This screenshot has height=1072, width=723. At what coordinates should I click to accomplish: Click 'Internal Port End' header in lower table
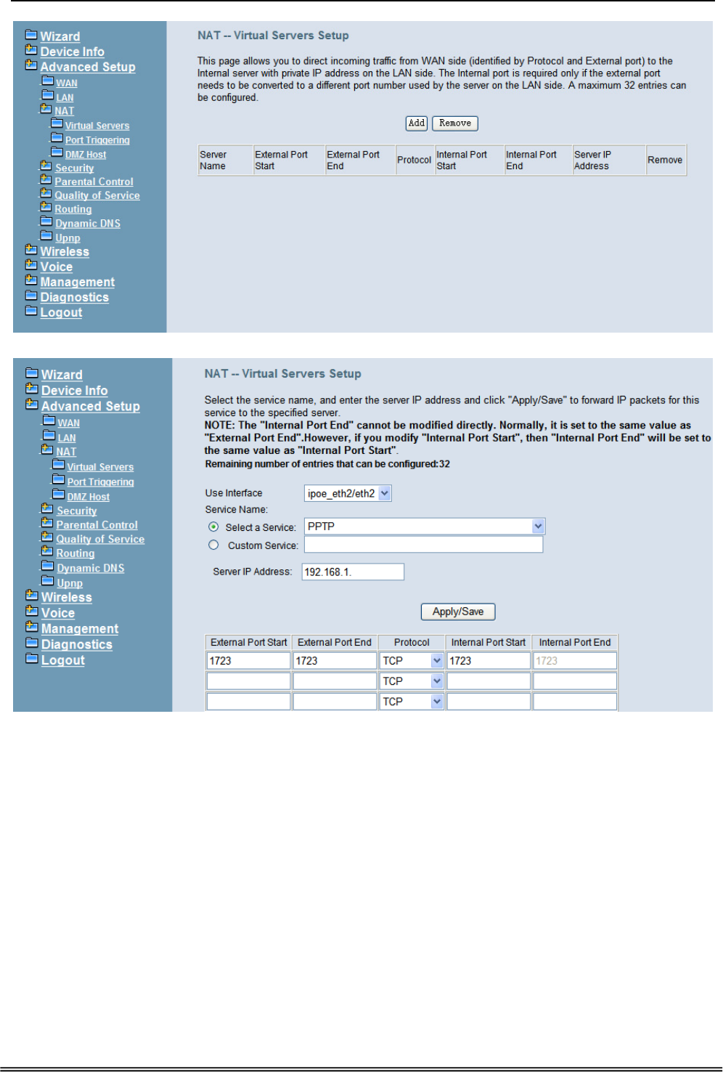pyautogui.click(x=575, y=642)
